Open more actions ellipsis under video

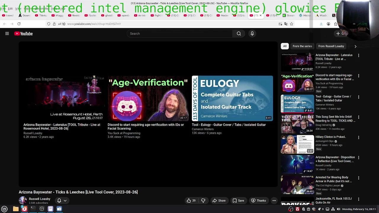pyautogui.click(x=274, y=201)
